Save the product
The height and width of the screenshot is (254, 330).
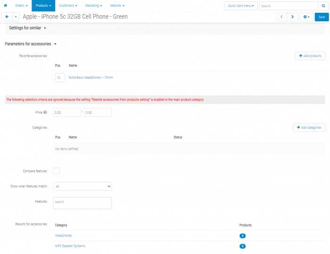tap(322, 17)
